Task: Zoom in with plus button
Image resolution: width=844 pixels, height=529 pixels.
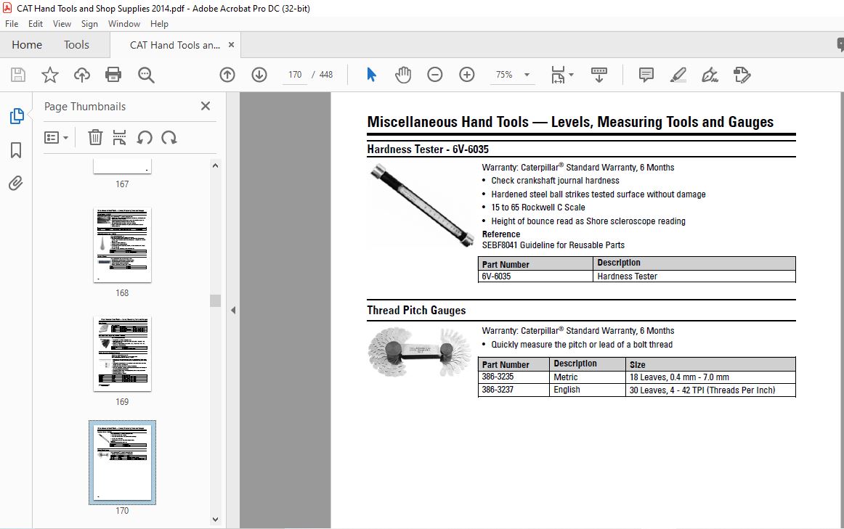Action: (467, 75)
